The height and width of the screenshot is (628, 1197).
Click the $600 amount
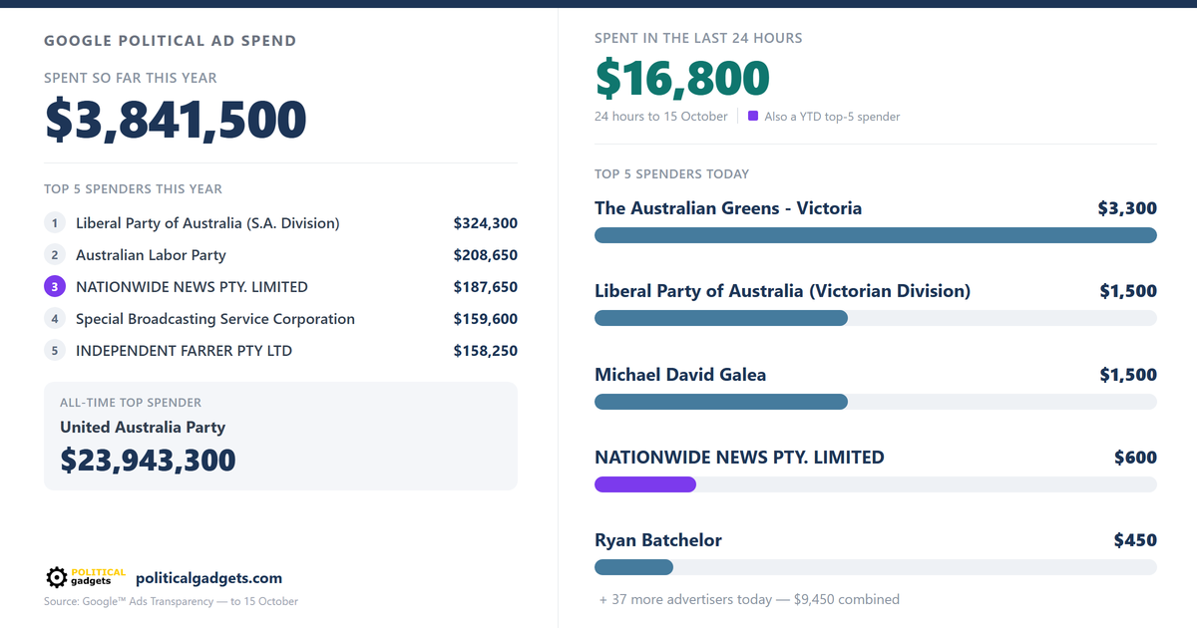pos(1135,458)
